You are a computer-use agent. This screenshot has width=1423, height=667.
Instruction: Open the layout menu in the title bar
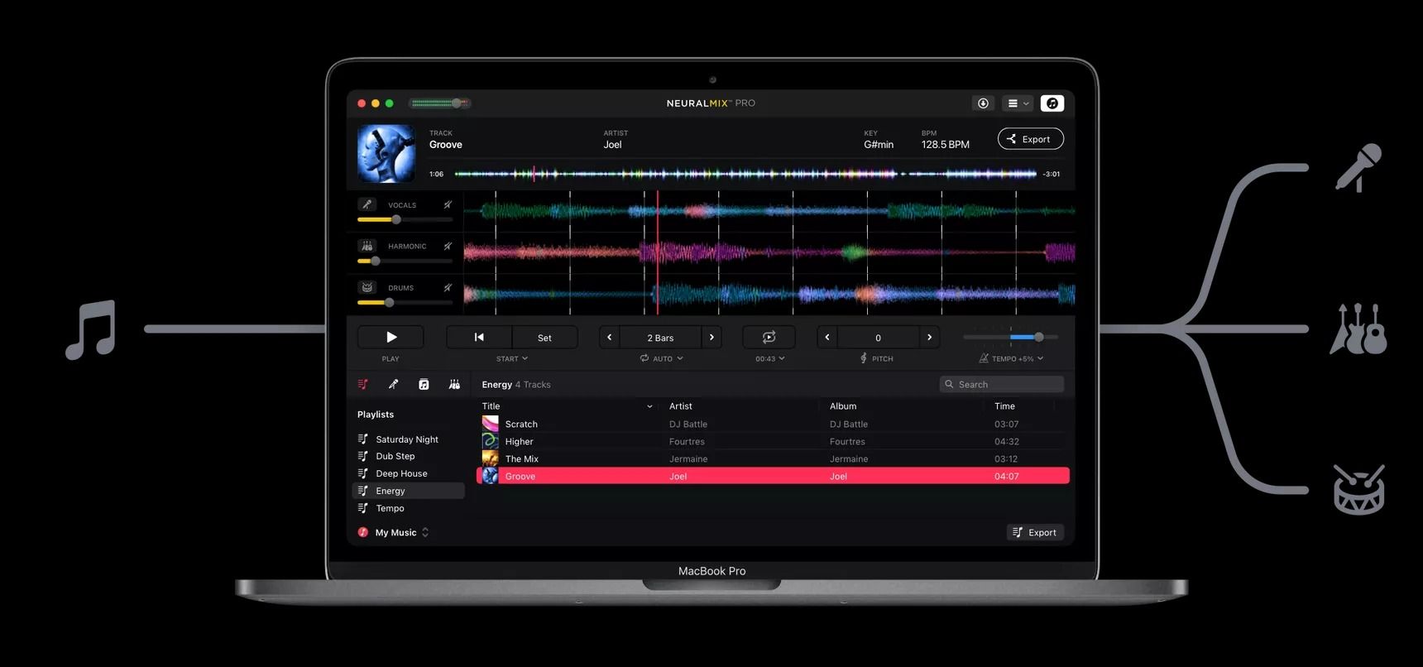pyautogui.click(x=1018, y=103)
